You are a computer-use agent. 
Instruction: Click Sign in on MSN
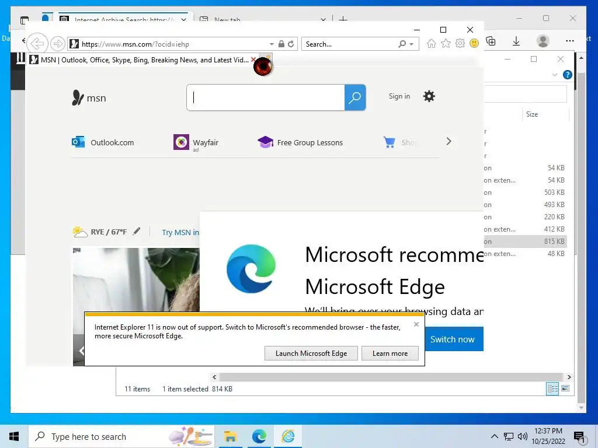(x=399, y=96)
